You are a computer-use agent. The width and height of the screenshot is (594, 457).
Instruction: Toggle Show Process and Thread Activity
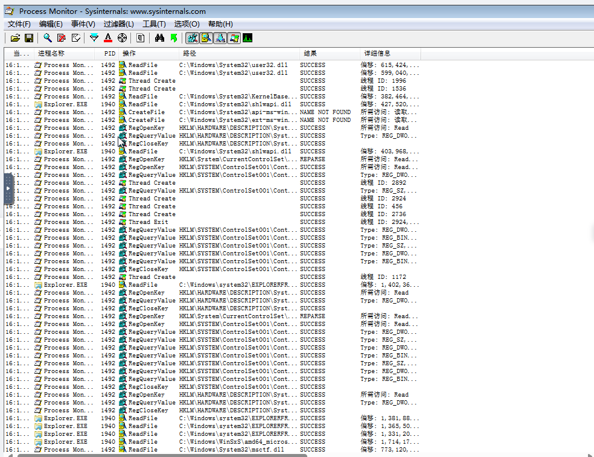[234, 38]
